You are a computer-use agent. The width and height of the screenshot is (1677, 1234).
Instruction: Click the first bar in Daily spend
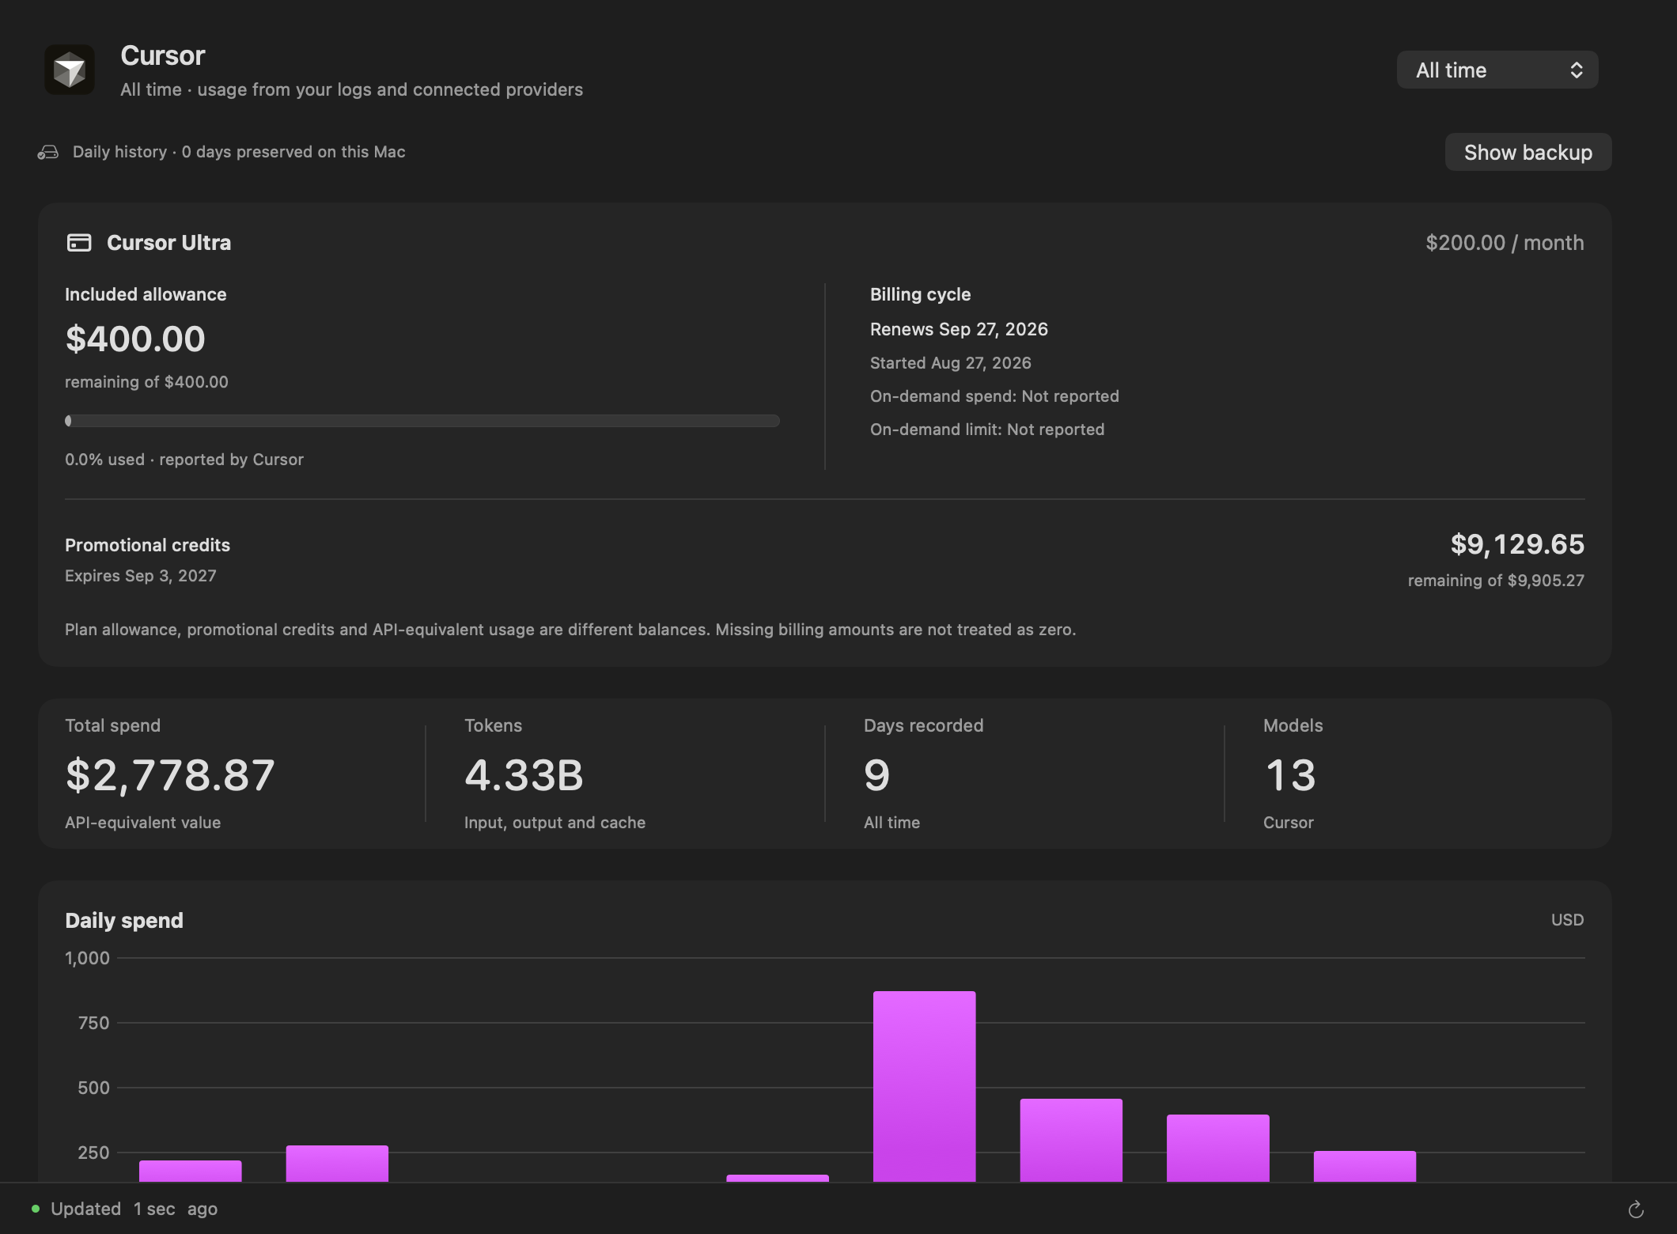point(191,1172)
